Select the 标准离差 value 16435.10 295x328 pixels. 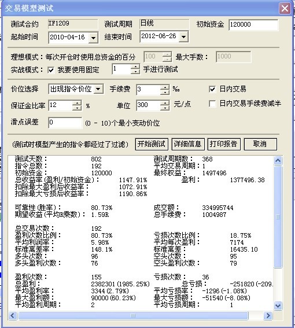(x=244, y=249)
